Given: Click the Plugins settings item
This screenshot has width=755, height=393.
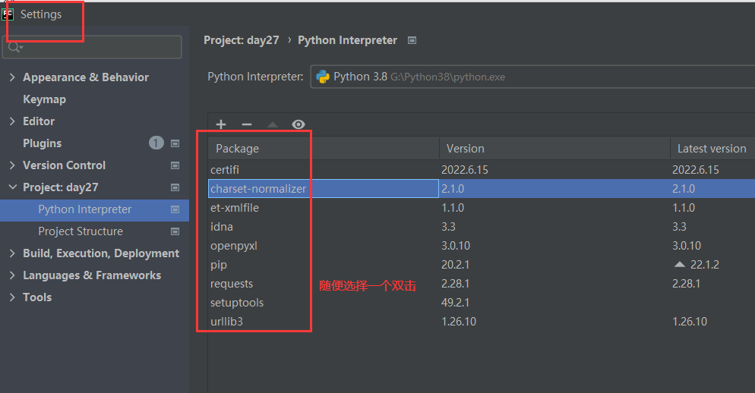Looking at the screenshot, I should pos(43,143).
